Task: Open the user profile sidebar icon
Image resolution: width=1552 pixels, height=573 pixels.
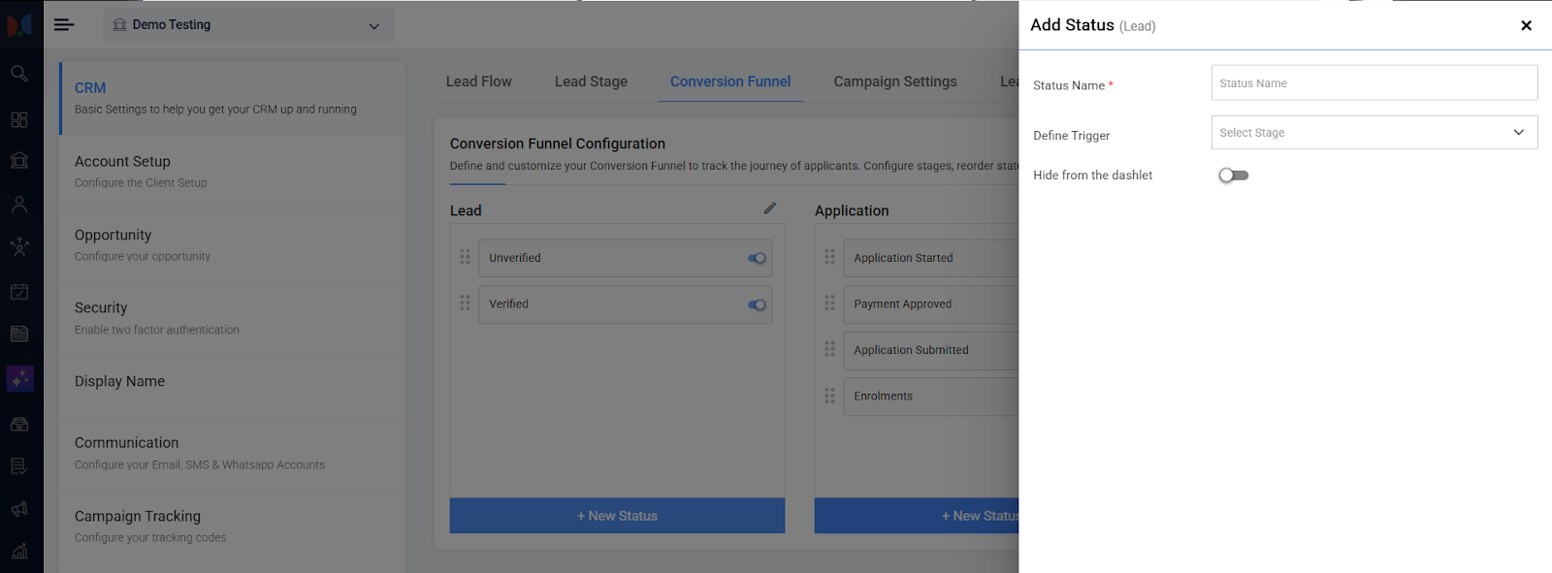Action: tap(18, 205)
